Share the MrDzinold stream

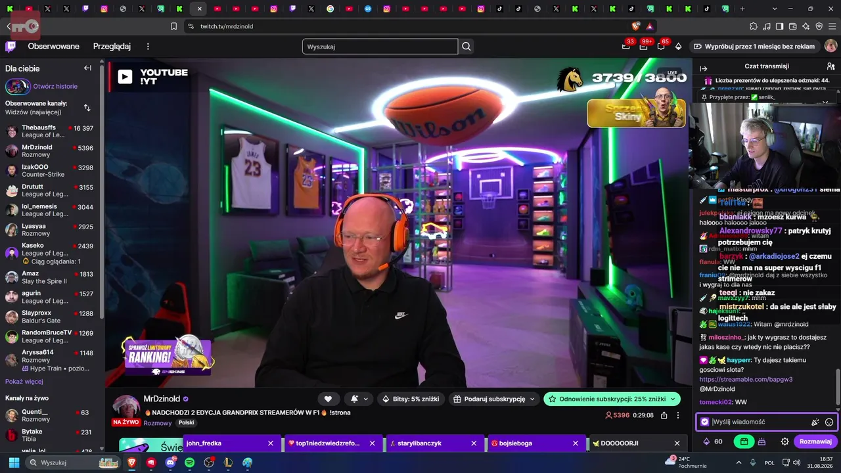pos(664,415)
